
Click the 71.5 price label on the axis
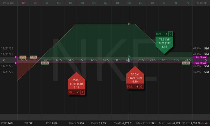(x=153, y=60)
